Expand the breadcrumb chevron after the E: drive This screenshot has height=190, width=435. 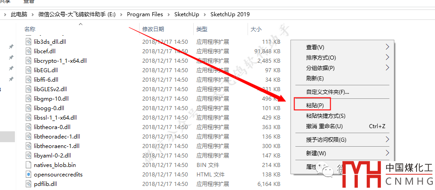pyautogui.click(x=121, y=14)
